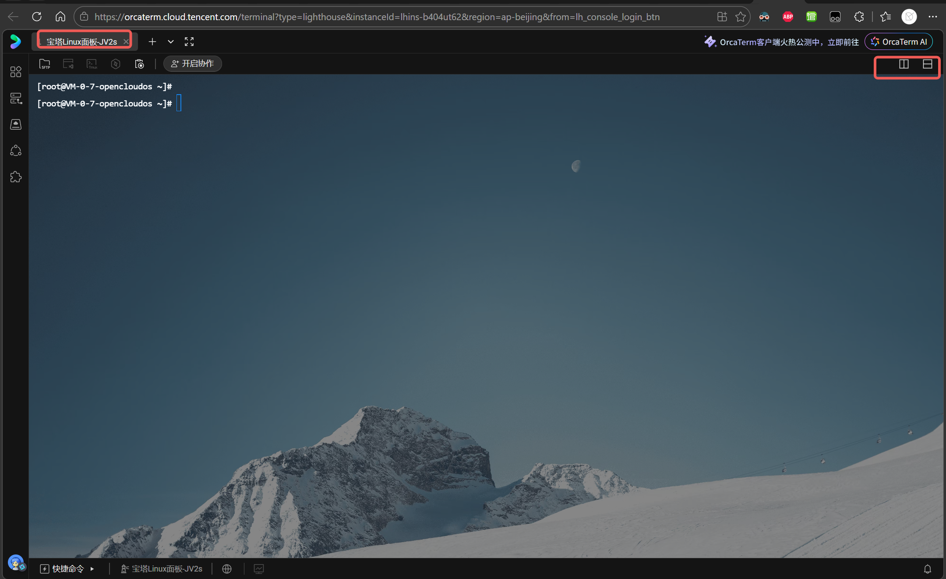The width and height of the screenshot is (946, 579).
Task: Click the globe network icon in status bar
Action: (x=227, y=569)
